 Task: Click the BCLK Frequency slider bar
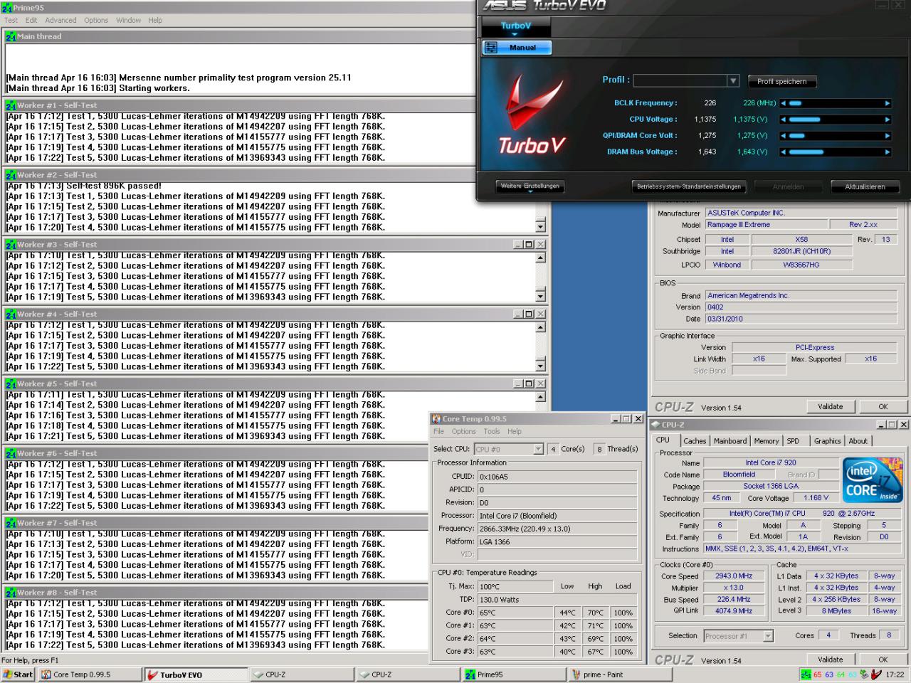tap(836, 103)
